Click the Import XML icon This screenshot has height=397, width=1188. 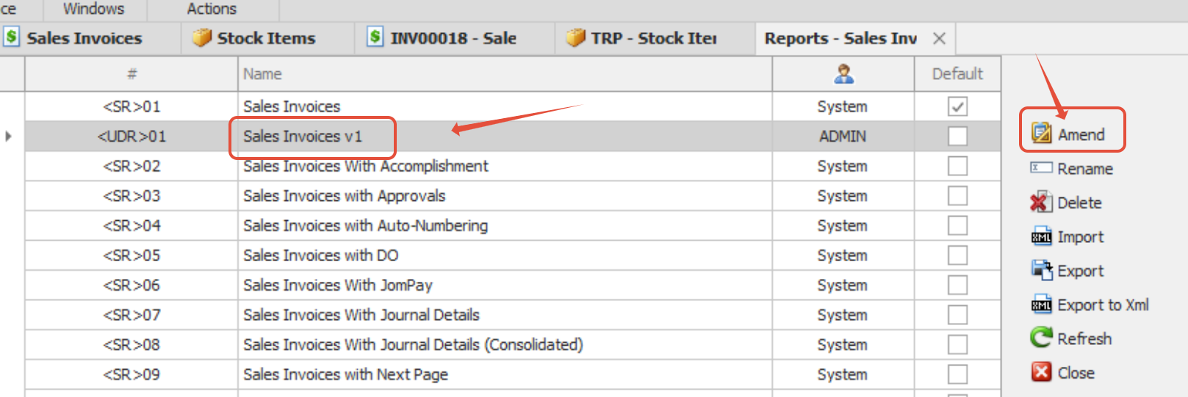coord(1041,236)
